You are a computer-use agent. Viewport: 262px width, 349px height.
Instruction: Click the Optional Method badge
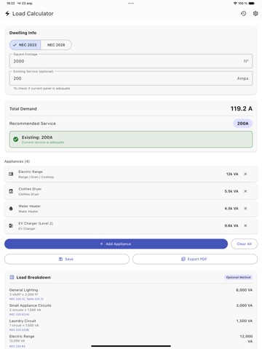click(x=238, y=277)
